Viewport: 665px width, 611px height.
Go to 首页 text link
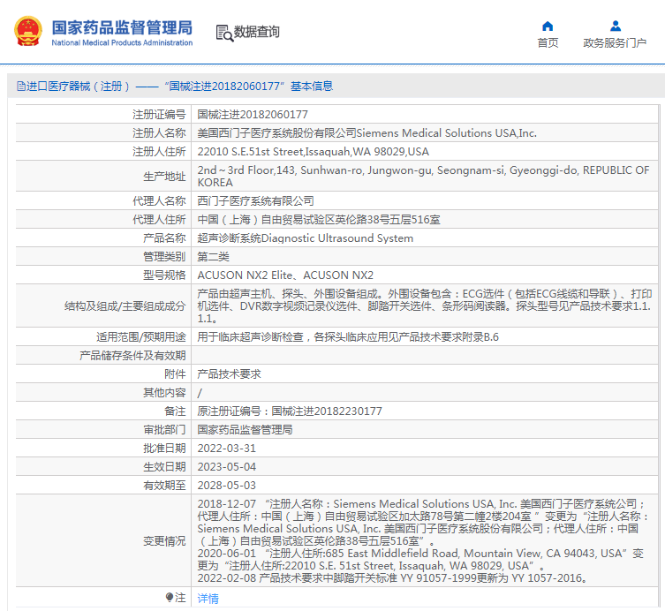point(548,43)
